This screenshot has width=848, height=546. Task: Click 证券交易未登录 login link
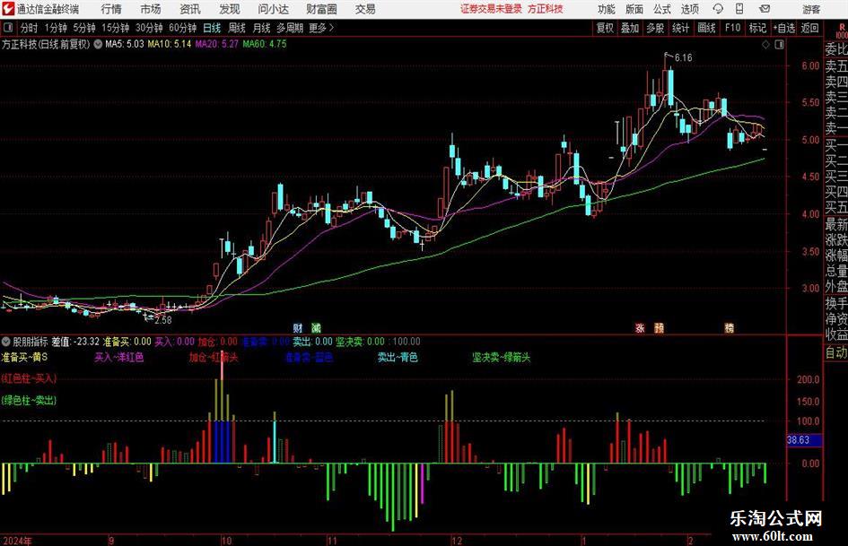click(491, 9)
